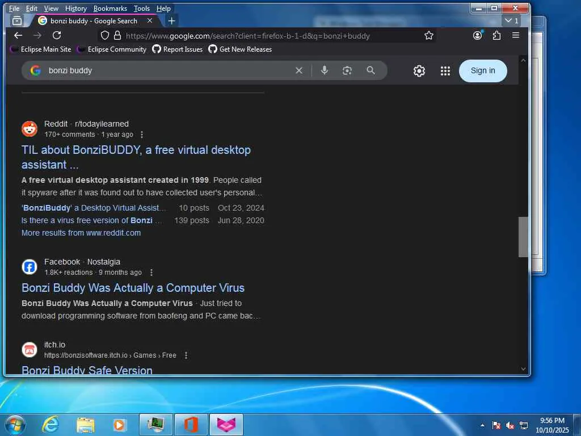
Task: Click the itch.io favicon of the result
Action: (x=30, y=350)
